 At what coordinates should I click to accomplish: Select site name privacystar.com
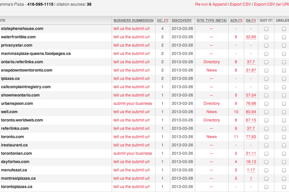pos(17,45)
